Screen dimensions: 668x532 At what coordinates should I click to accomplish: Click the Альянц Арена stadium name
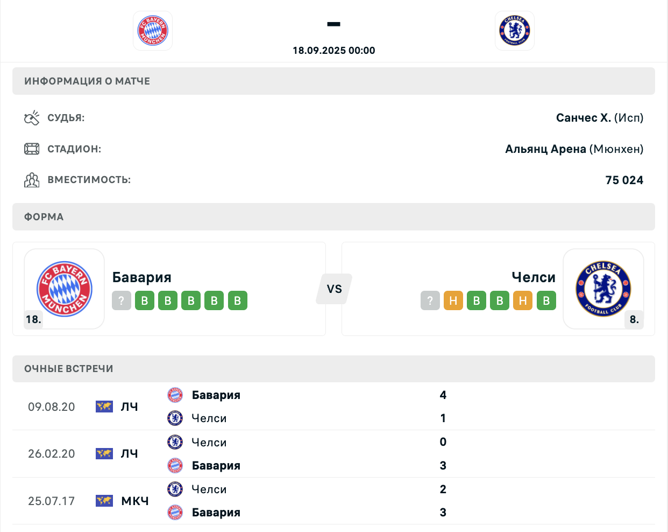coord(545,149)
